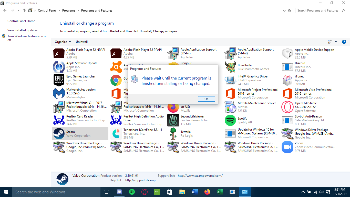Click the change view icon
Image resolution: width=350 pixels, height=197 pixels.
(330, 42)
